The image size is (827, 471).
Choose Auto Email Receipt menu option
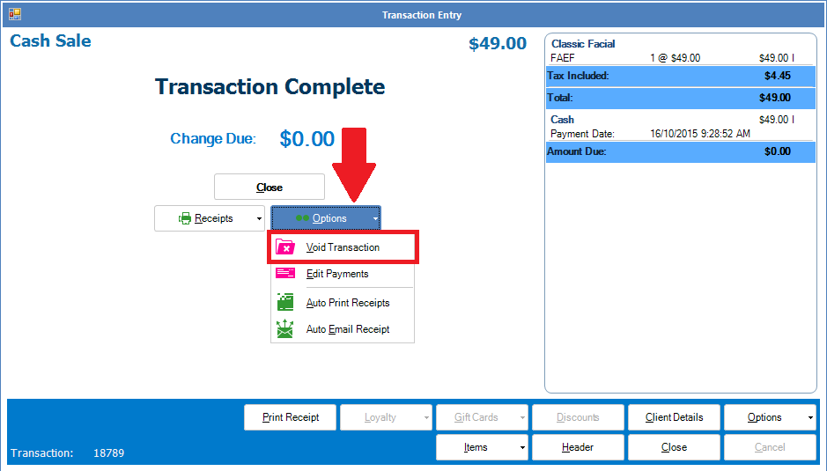tap(348, 329)
